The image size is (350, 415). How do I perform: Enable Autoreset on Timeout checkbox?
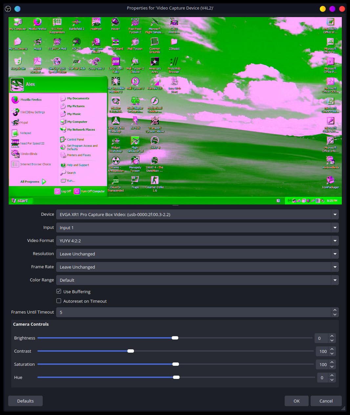pos(59,301)
